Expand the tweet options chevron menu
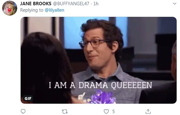Image resolution: width=180 pixels, height=115 pixels. point(175,4)
